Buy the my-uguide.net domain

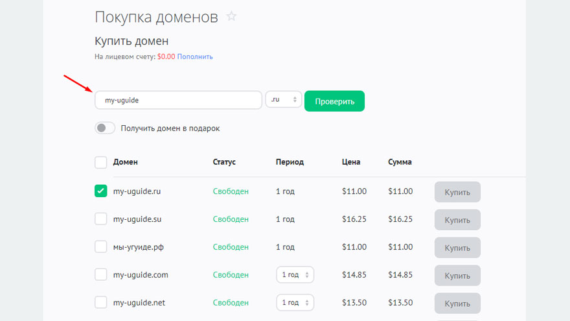457,303
